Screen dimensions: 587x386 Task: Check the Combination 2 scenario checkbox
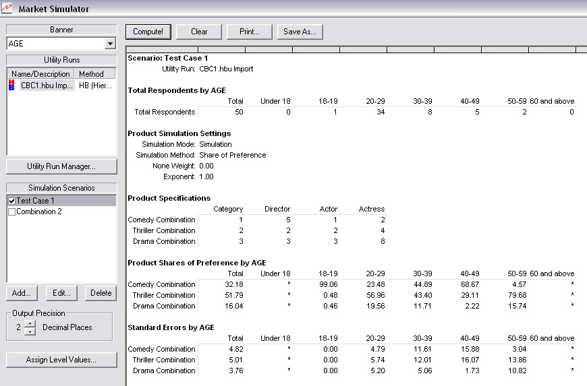(11, 212)
